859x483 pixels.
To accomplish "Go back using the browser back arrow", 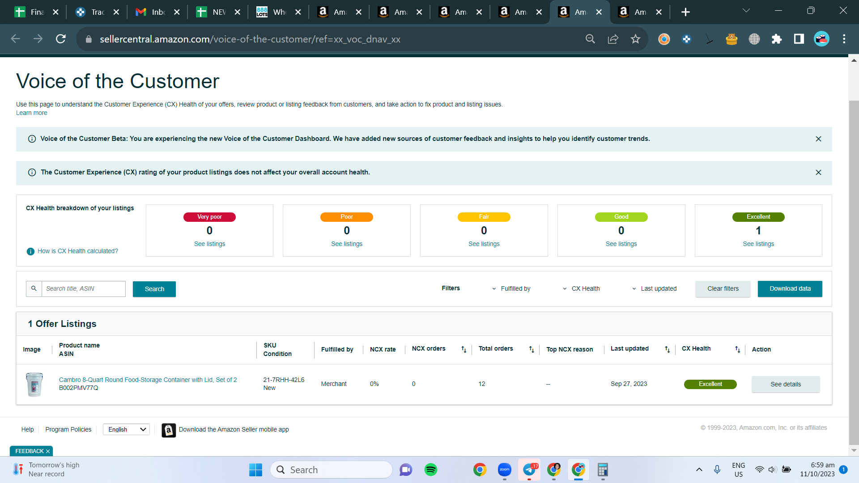I will click(16, 39).
